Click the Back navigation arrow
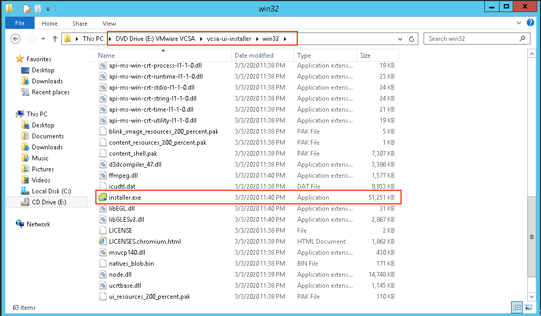This screenshot has height=316, width=541. click(x=16, y=39)
